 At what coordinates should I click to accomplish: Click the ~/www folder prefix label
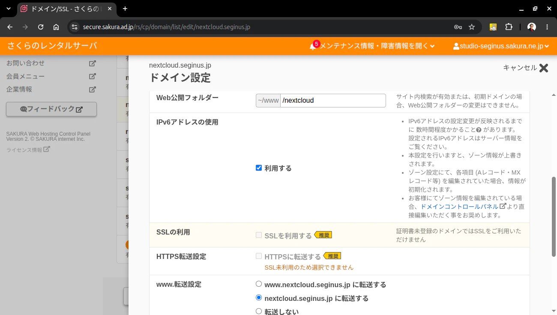click(268, 101)
